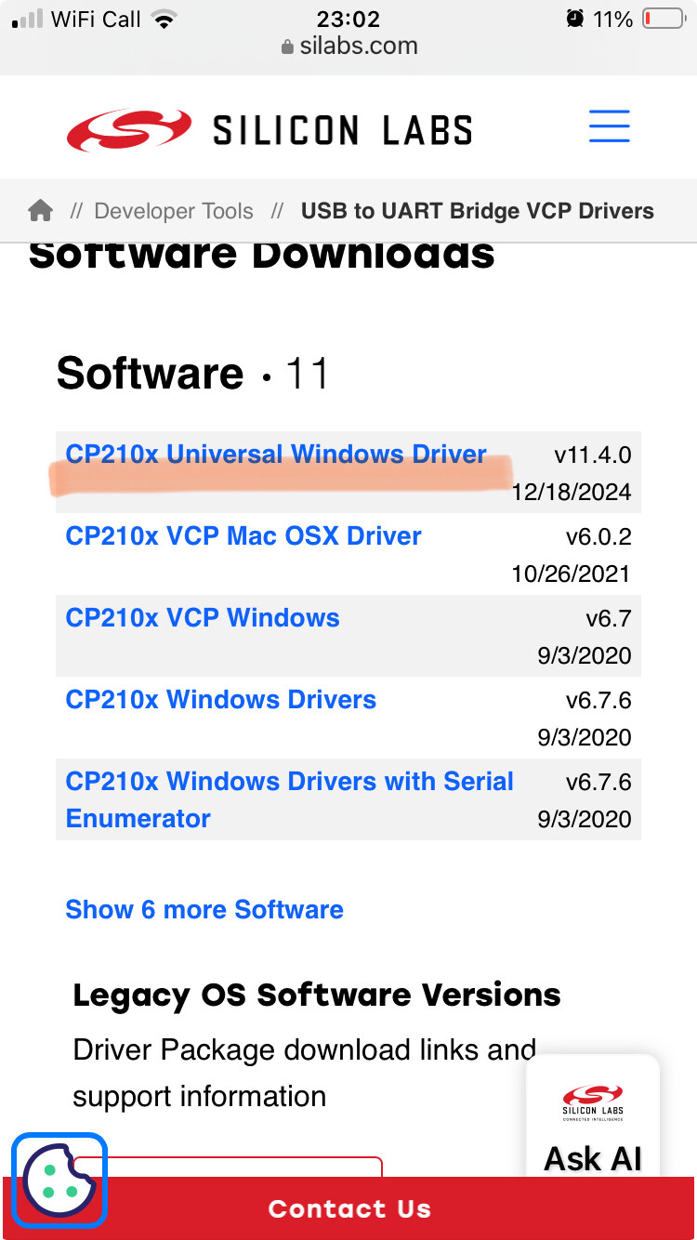
Task: Go to home via breadcrumb house icon
Action: (41, 211)
